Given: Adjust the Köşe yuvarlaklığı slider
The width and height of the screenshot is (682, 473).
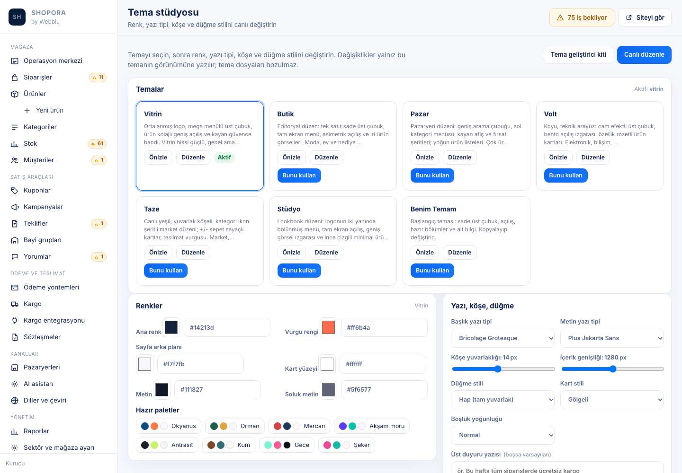Looking at the screenshot, I should (x=503, y=369).
